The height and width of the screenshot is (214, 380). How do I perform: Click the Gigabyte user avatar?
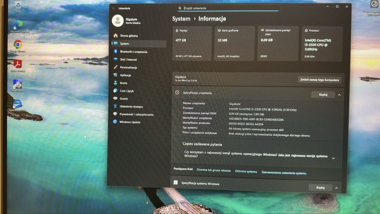[x=118, y=21]
